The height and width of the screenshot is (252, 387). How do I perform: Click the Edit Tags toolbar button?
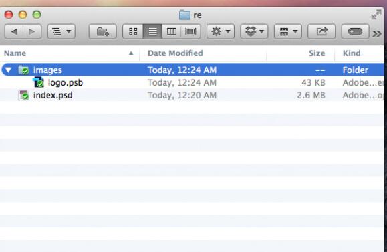click(355, 31)
